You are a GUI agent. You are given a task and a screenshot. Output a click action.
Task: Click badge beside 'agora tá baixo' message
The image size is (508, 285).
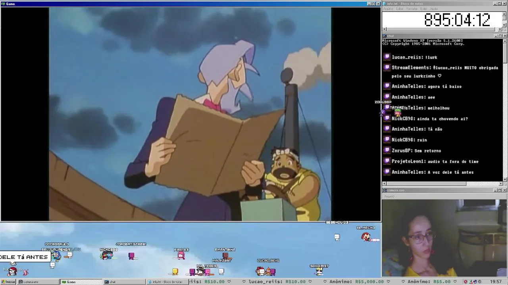(x=387, y=86)
